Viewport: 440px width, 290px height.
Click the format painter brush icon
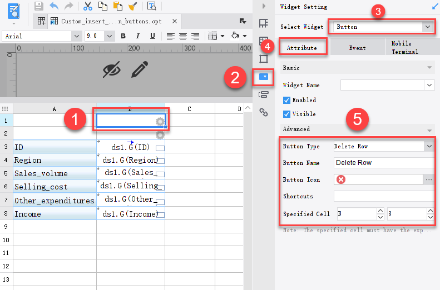(x=133, y=6)
